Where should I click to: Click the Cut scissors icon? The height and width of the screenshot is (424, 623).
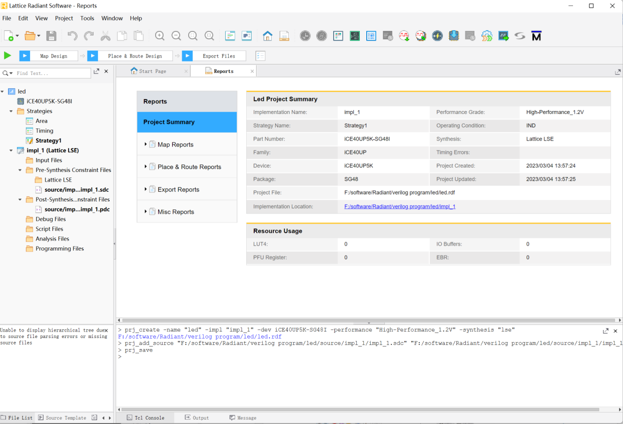click(106, 36)
